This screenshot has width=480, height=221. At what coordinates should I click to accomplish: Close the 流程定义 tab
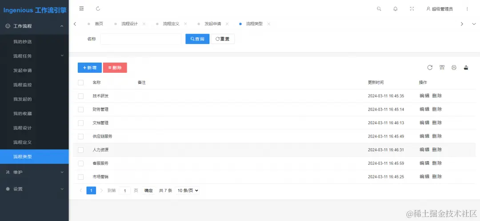pos(185,24)
